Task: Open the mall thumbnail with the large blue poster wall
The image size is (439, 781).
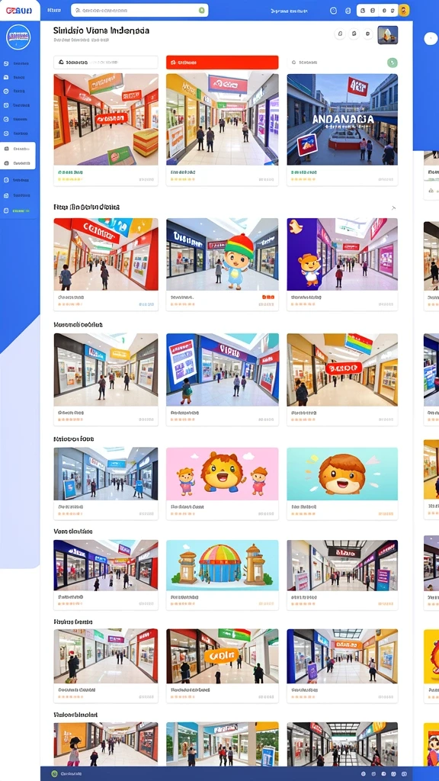Action: click(222, 369)
